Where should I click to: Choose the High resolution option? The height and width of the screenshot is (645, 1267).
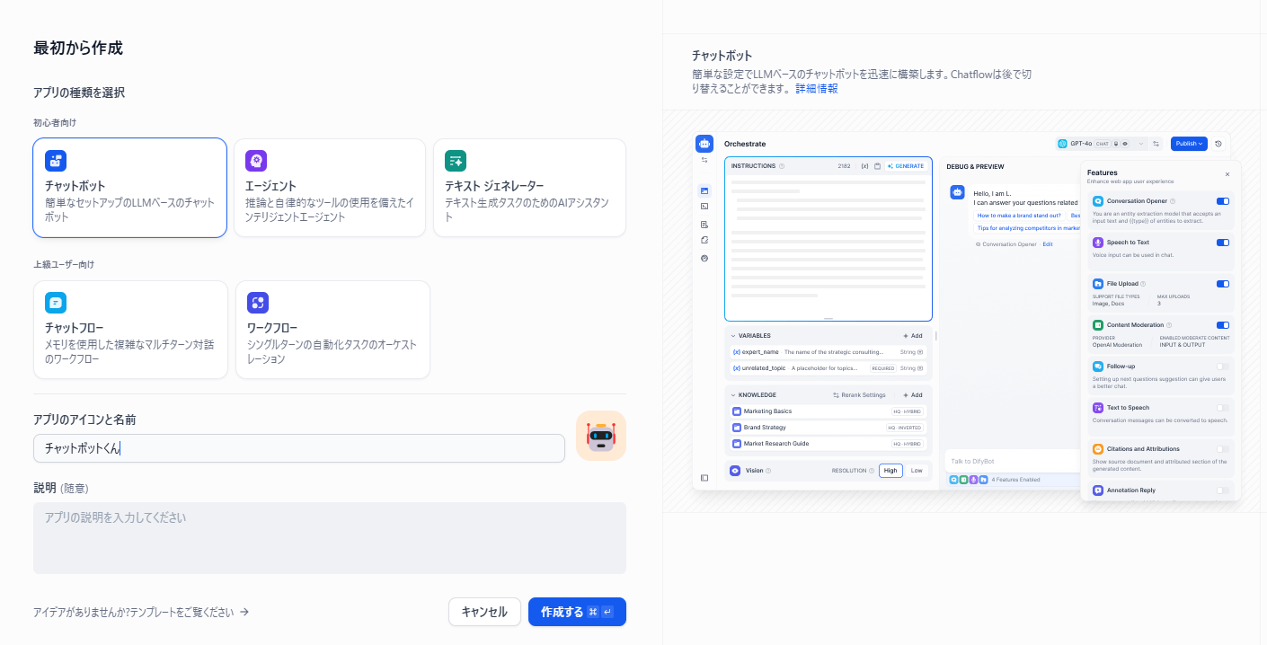890,471
